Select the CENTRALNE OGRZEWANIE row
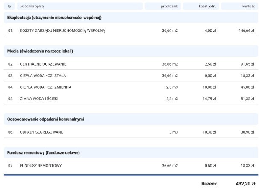The height and width of the screenshot is (191, 259). pyautogui.click(x=43, y=64)
